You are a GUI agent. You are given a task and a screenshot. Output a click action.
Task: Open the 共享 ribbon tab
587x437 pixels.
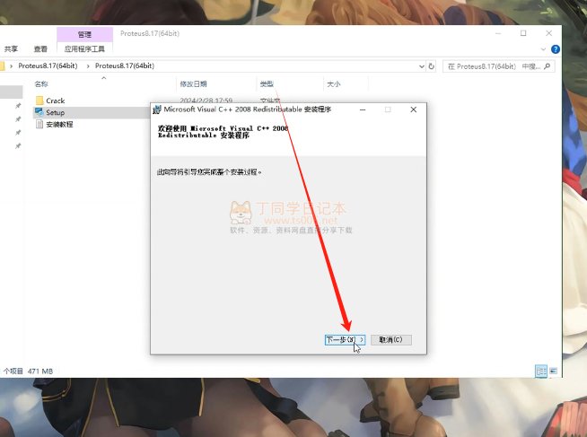click(11, 49)
